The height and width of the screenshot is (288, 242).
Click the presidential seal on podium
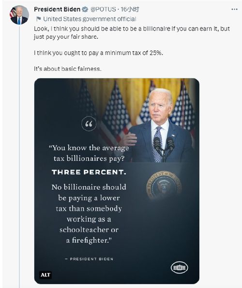(x=164, y=185)
